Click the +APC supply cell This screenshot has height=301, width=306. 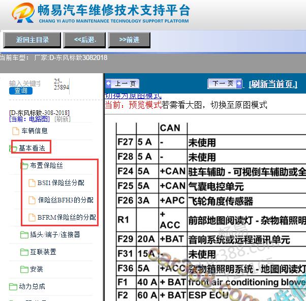[172, 201]
